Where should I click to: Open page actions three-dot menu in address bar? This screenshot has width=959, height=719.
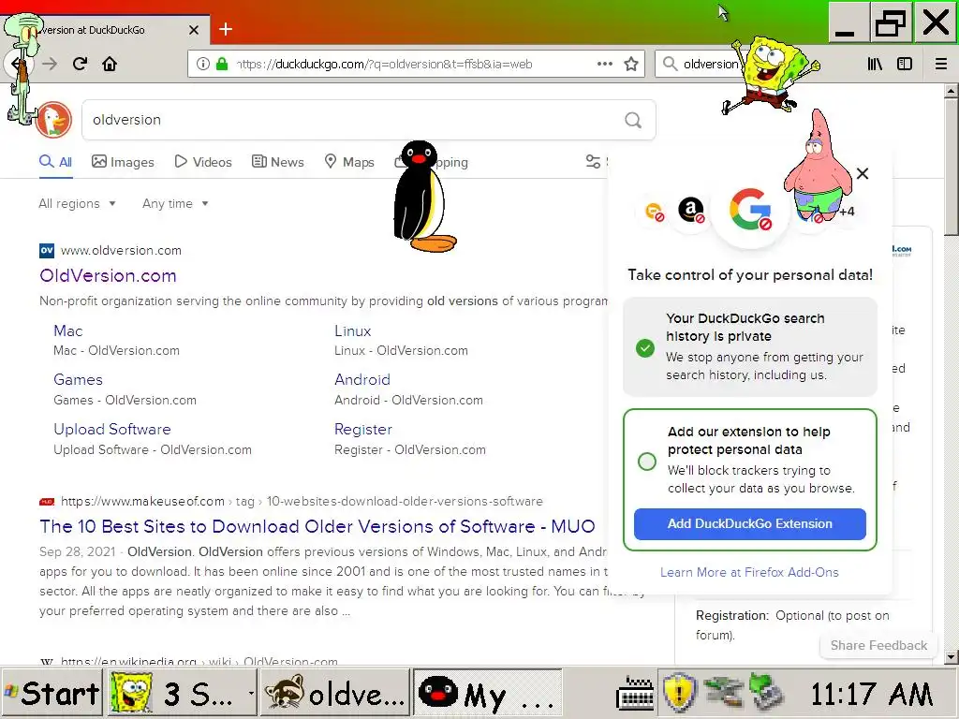(604, 64)
